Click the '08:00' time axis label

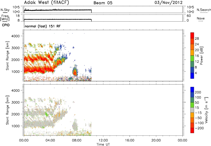(x=77, y=140)
